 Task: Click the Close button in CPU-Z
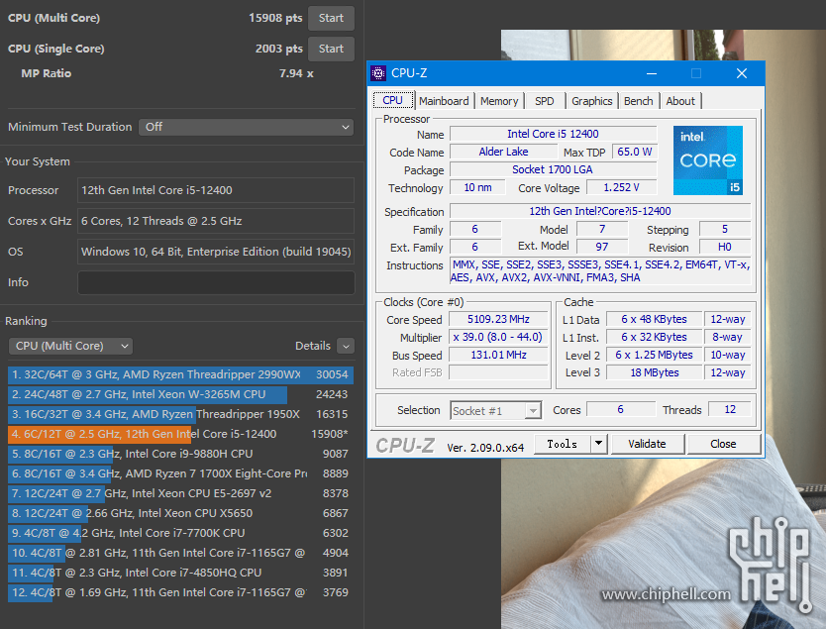[723, 444]
